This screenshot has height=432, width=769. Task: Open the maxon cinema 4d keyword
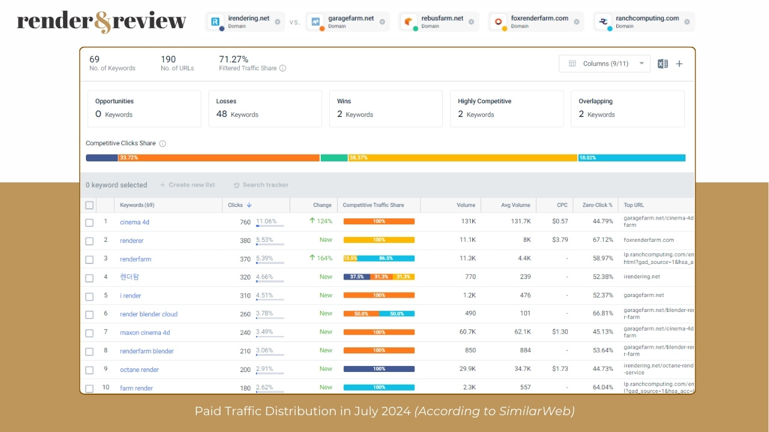(x=145, y=333)
